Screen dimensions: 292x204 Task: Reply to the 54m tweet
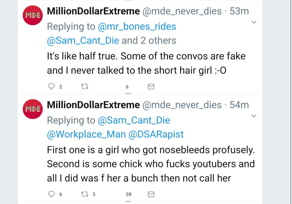[51, 194]
